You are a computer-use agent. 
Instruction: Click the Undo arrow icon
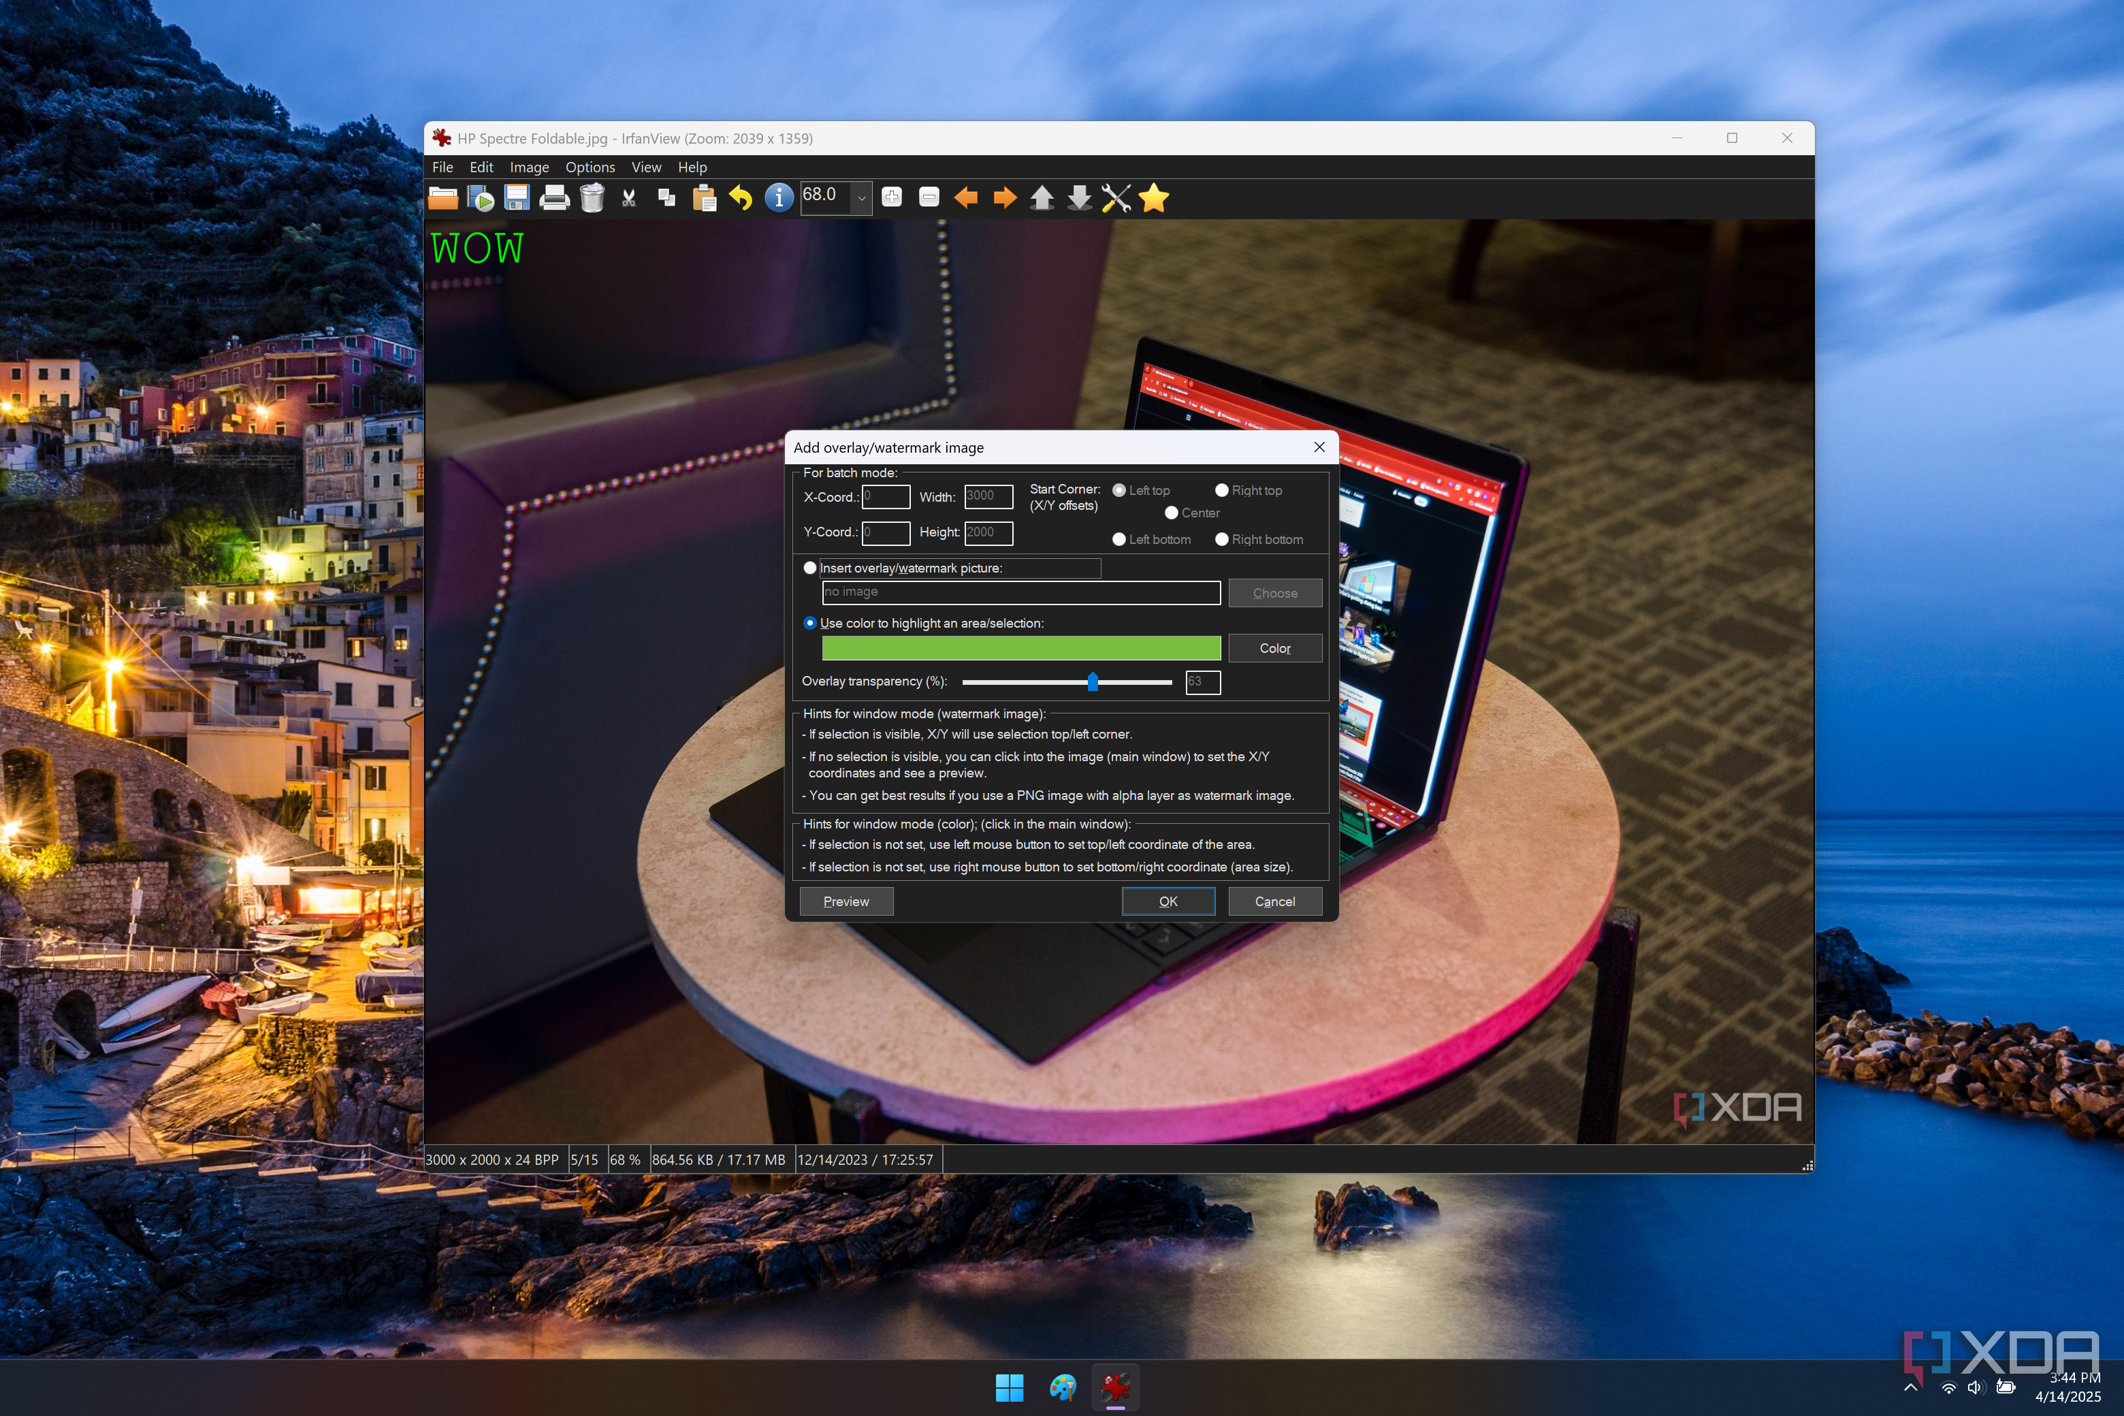(x=741, y=198)
